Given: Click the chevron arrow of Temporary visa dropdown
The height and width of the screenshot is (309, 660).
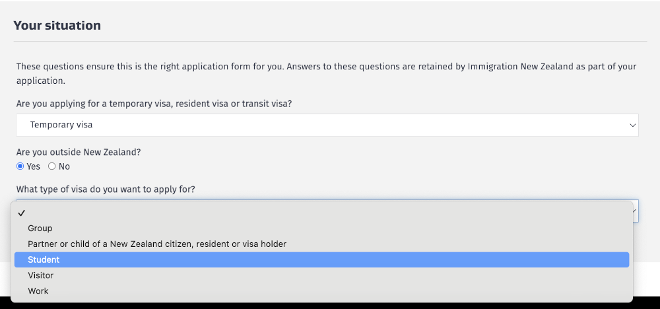Looking at the screenshot, I should point(633,125).
